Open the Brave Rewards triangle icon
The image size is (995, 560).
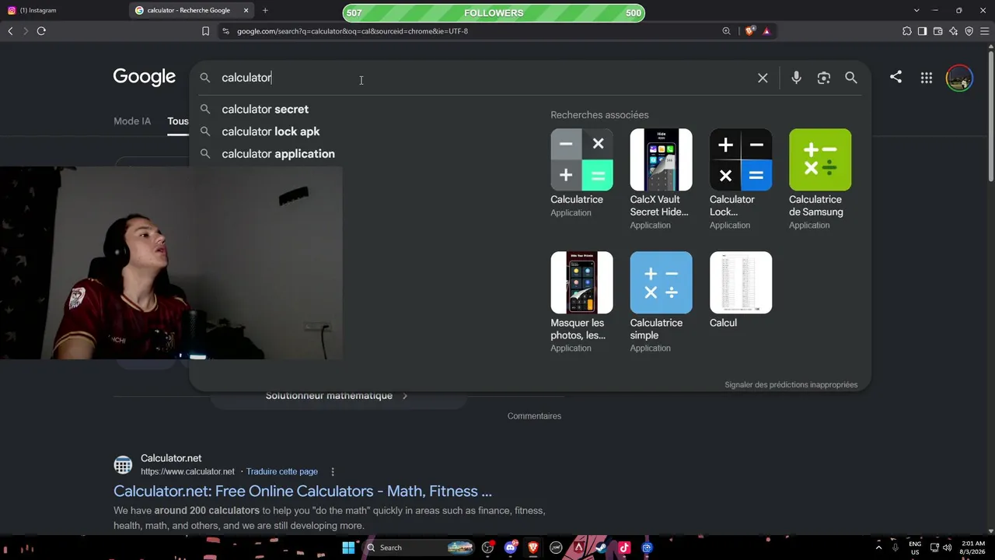tap(766, 31)
